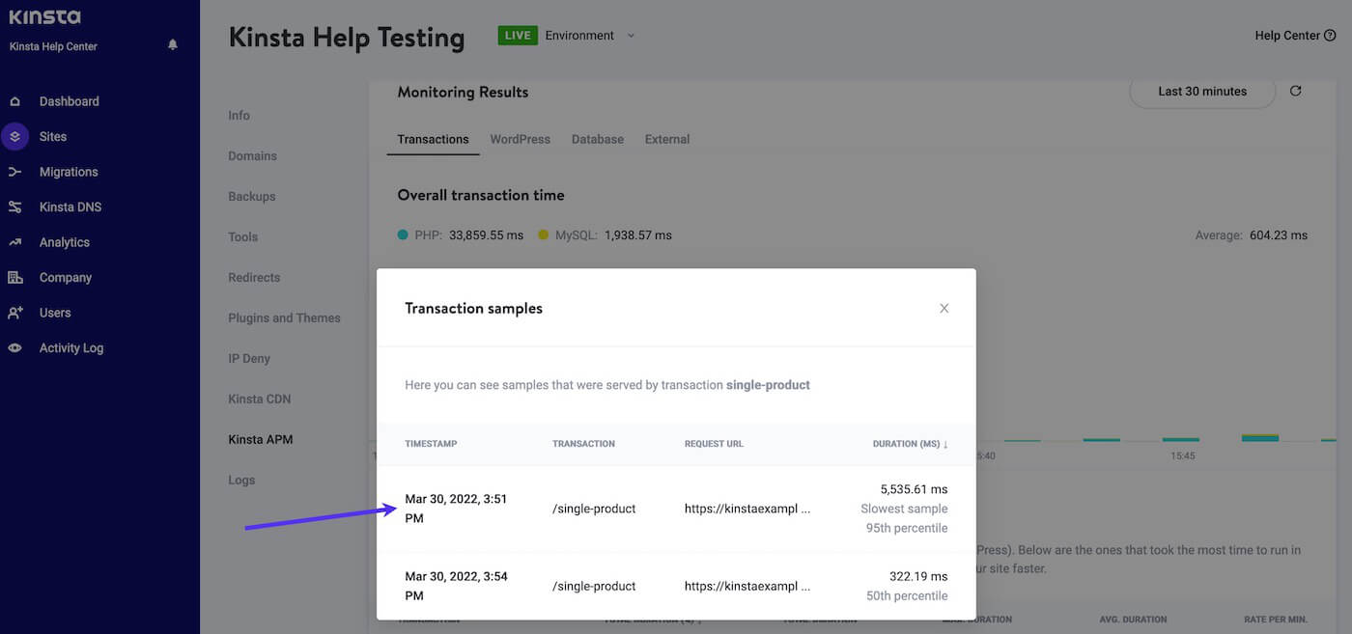
Task: Click the LIVE environment badge
Action: 518,36
